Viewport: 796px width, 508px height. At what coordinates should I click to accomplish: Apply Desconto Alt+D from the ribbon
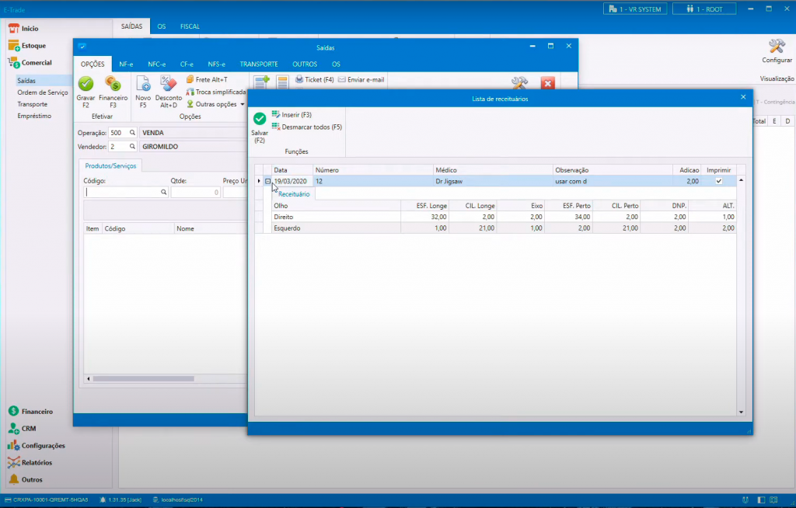169,84
